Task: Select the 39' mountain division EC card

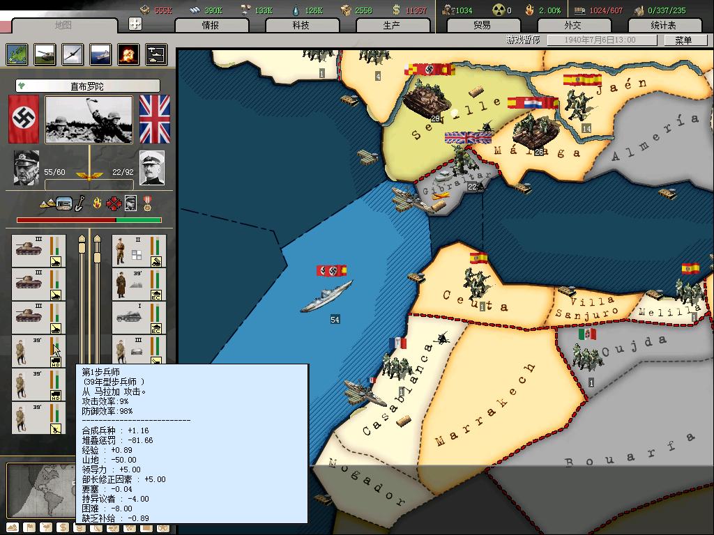Action: point(139,284)
